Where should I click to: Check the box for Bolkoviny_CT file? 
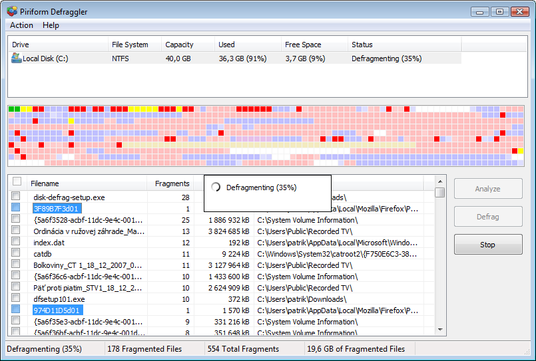pyautogui.click(x=16, y=264)
